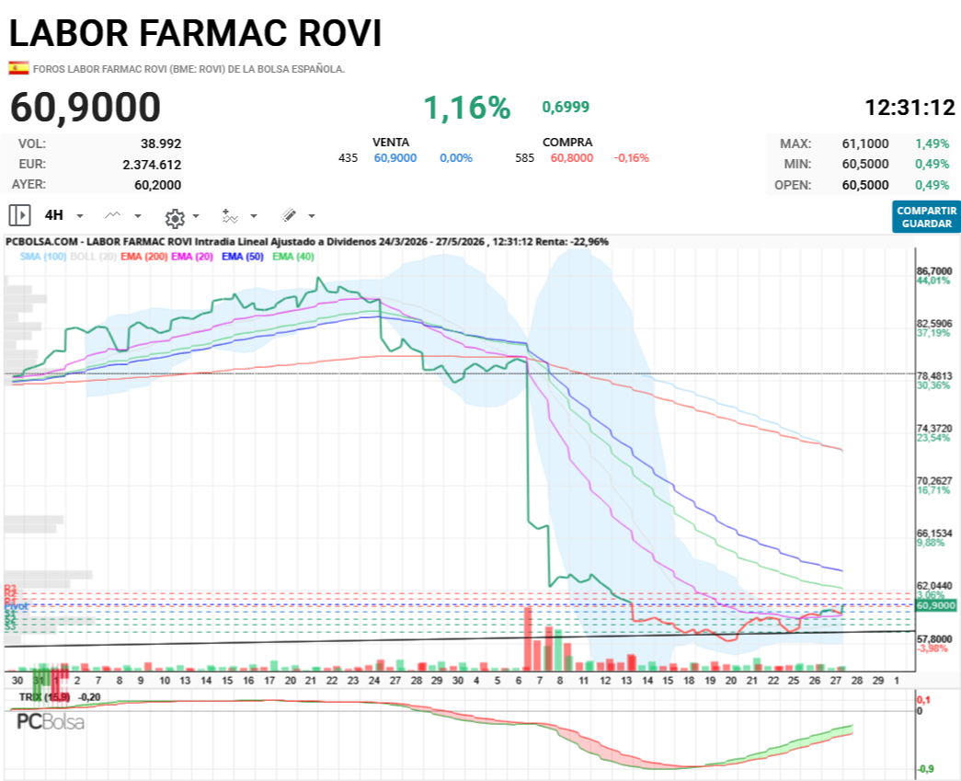Expand the chart type dropdown arrow
This screenshot has height=781, width=961.
click(x=138, y=216)
